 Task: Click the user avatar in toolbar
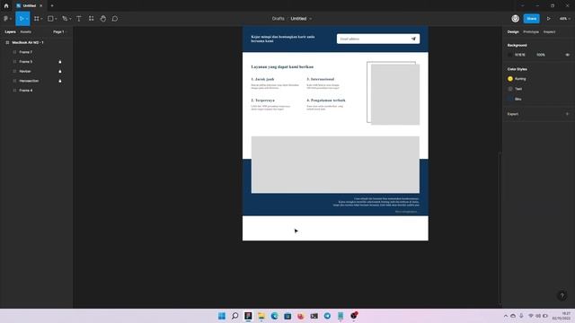(515, 19)
